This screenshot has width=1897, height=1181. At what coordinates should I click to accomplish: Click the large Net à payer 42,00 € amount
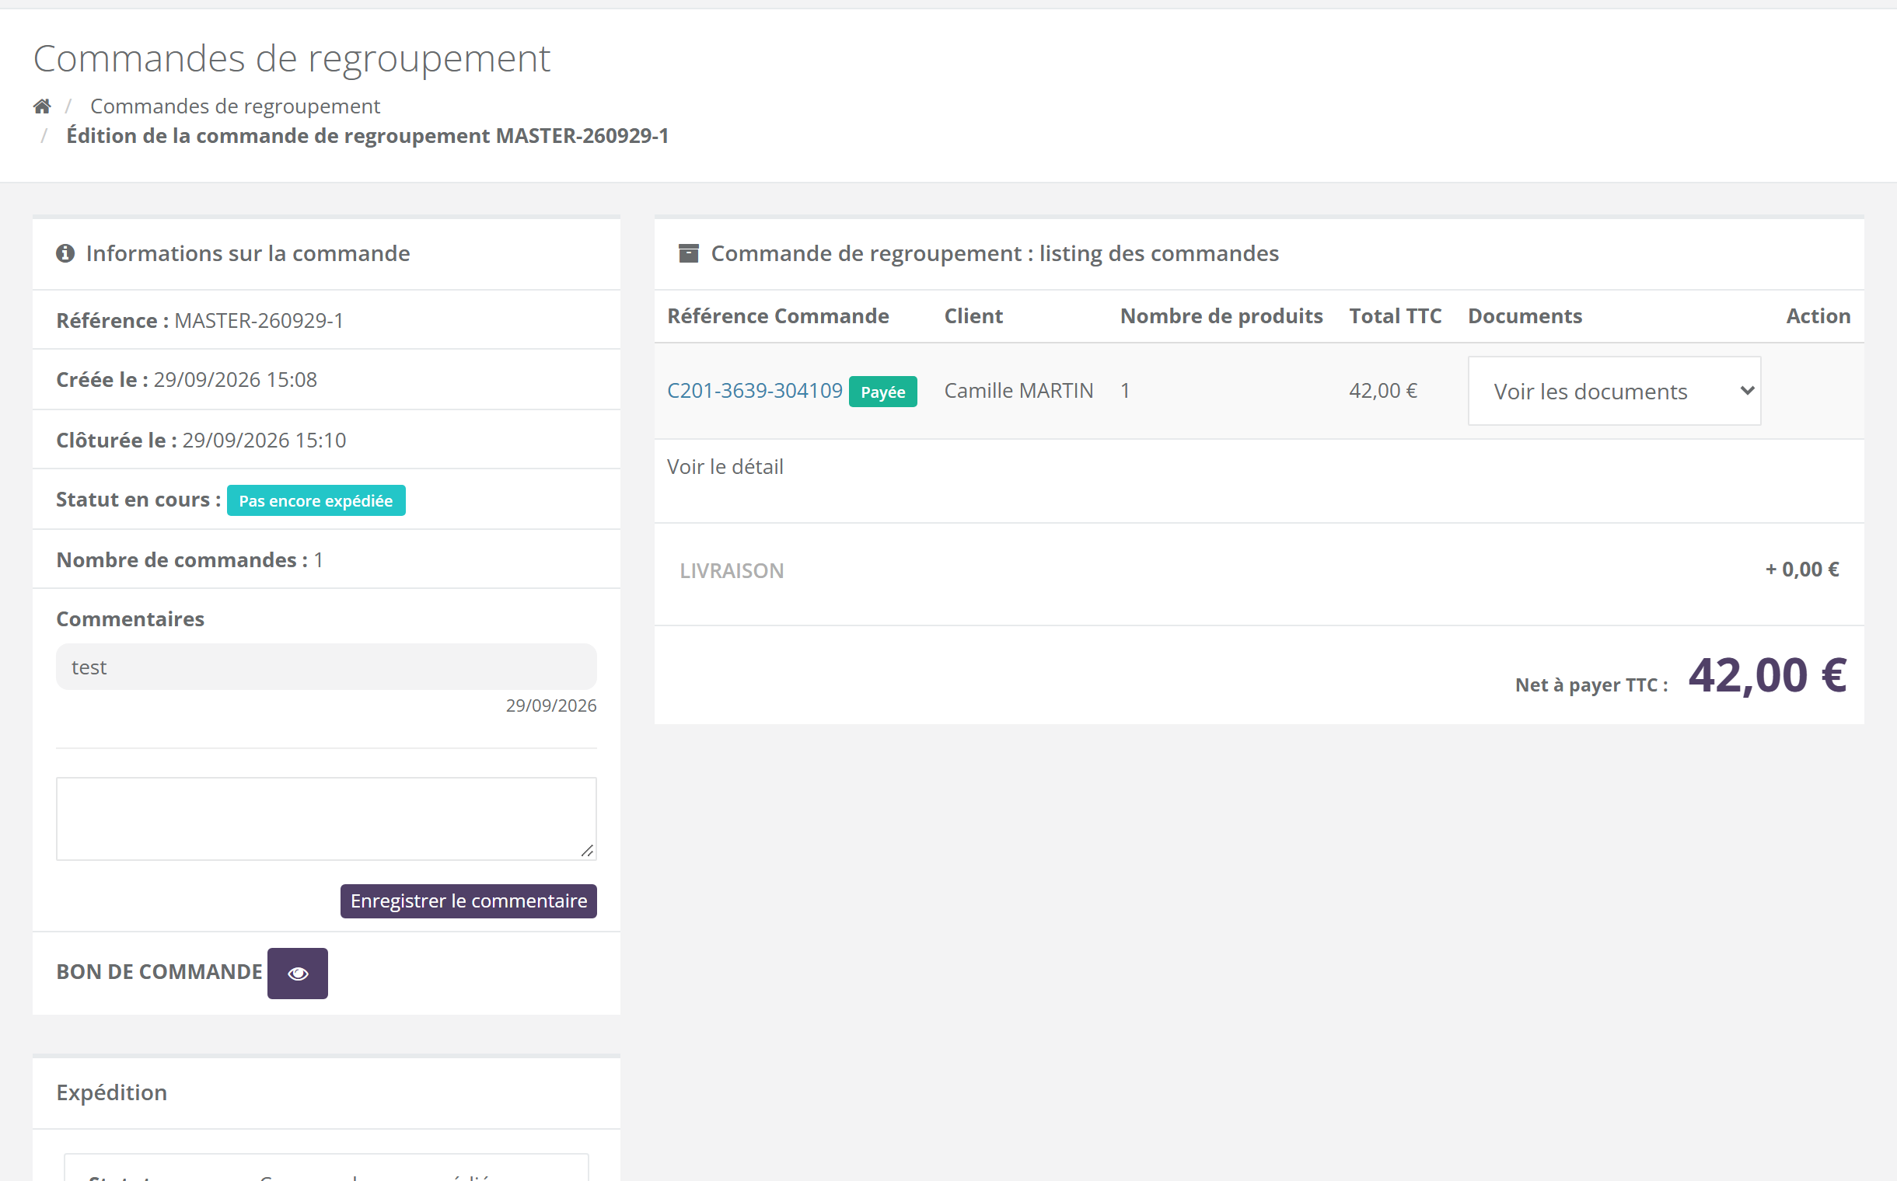[1767, 676]
